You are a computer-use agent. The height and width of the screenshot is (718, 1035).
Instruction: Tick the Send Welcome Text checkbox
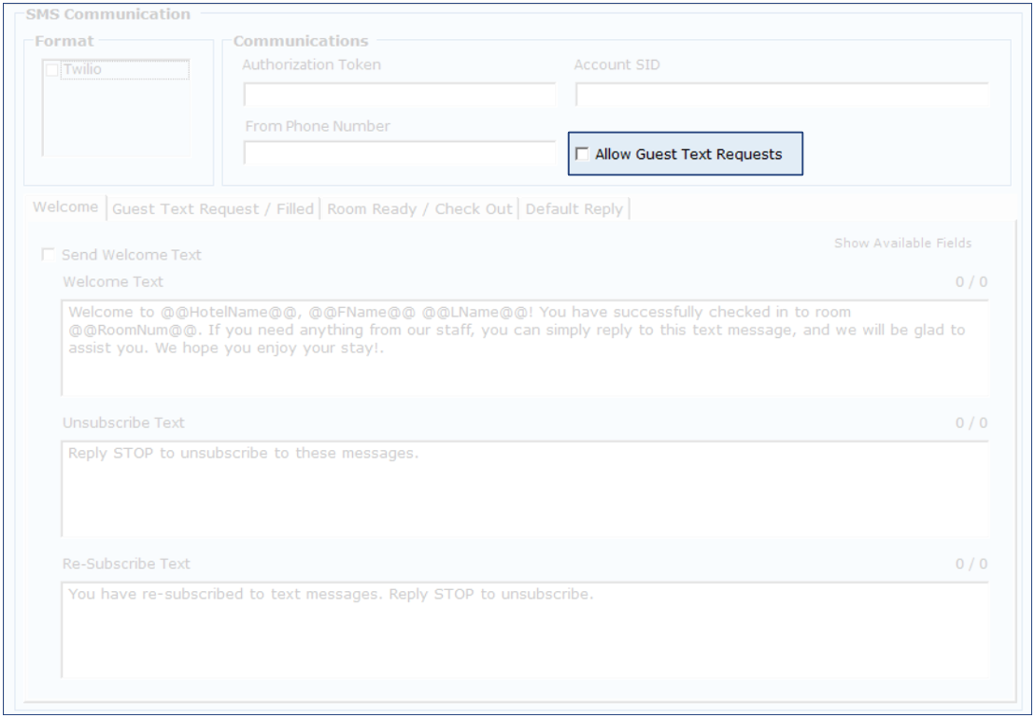[47, 255]
